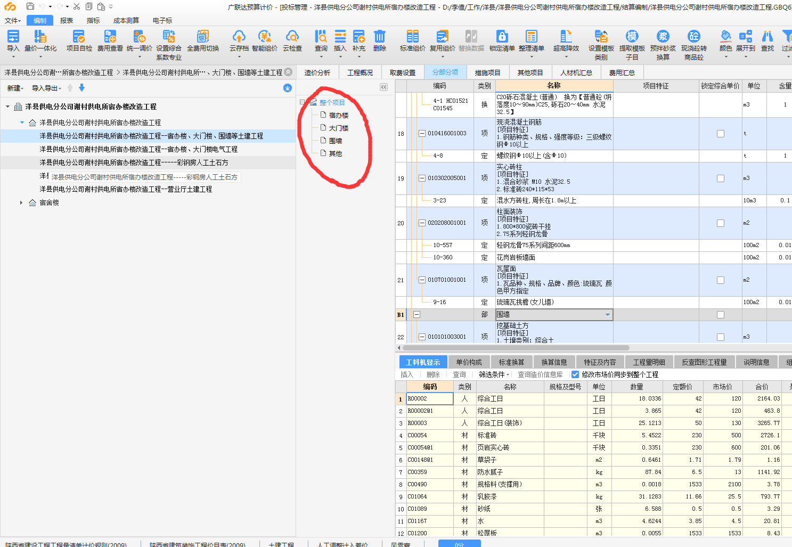
Task: Run 云检查 cloud check
Action: click(292, 41)
